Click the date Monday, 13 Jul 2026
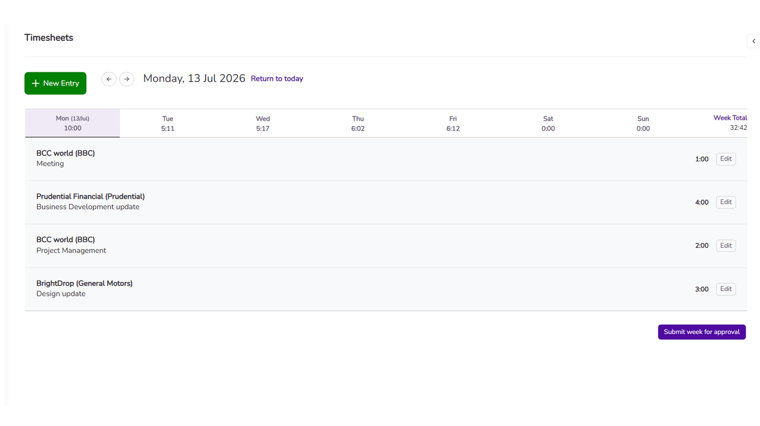Screen dimensions: 760x426 pos(194,78)
